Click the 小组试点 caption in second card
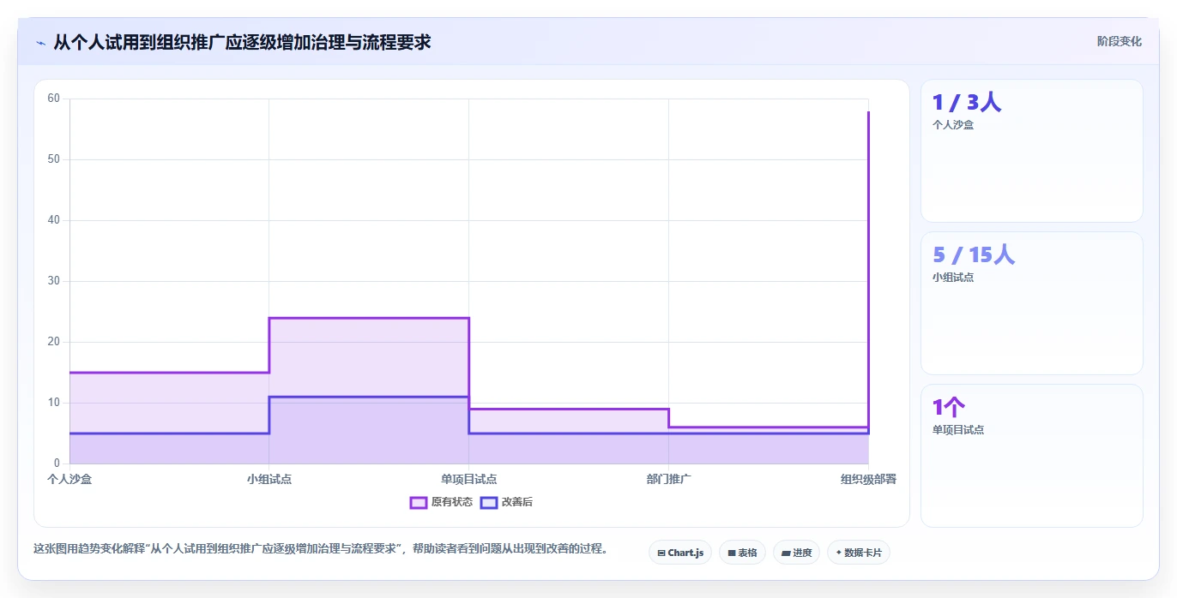 [x=953, y=278]
